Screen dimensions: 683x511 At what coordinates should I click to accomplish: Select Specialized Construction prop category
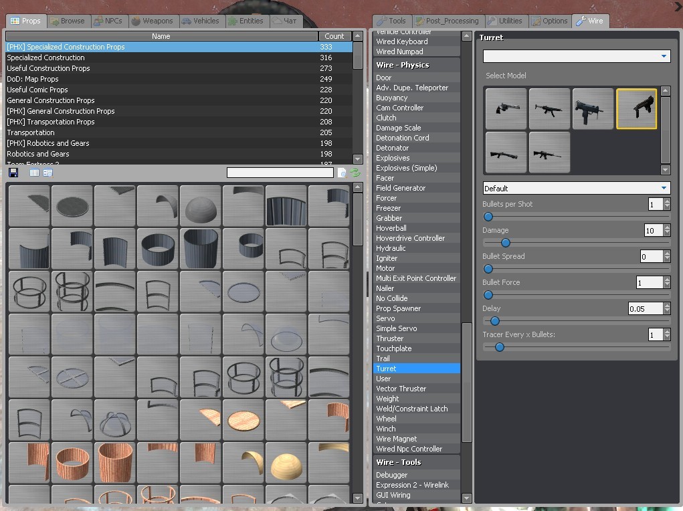click(45, 58)
